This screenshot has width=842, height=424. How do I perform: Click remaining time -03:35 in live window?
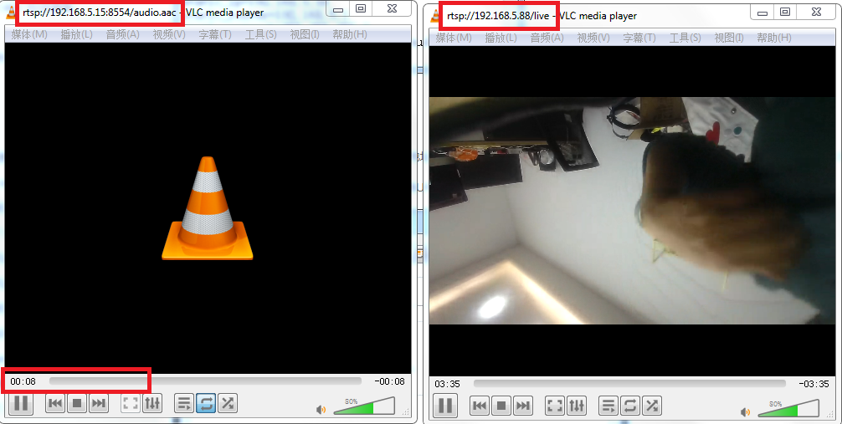point(814,385)
